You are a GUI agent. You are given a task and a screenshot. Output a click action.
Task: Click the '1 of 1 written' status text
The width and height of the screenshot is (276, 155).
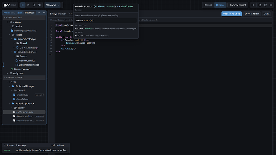tap(57, 145)
